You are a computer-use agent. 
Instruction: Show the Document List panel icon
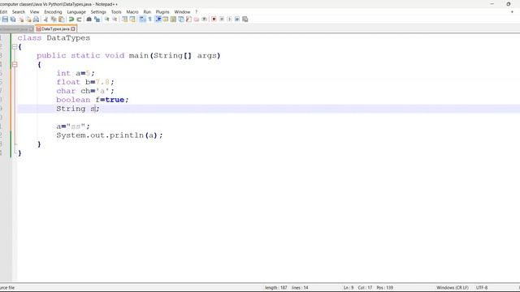coord(181,19)
